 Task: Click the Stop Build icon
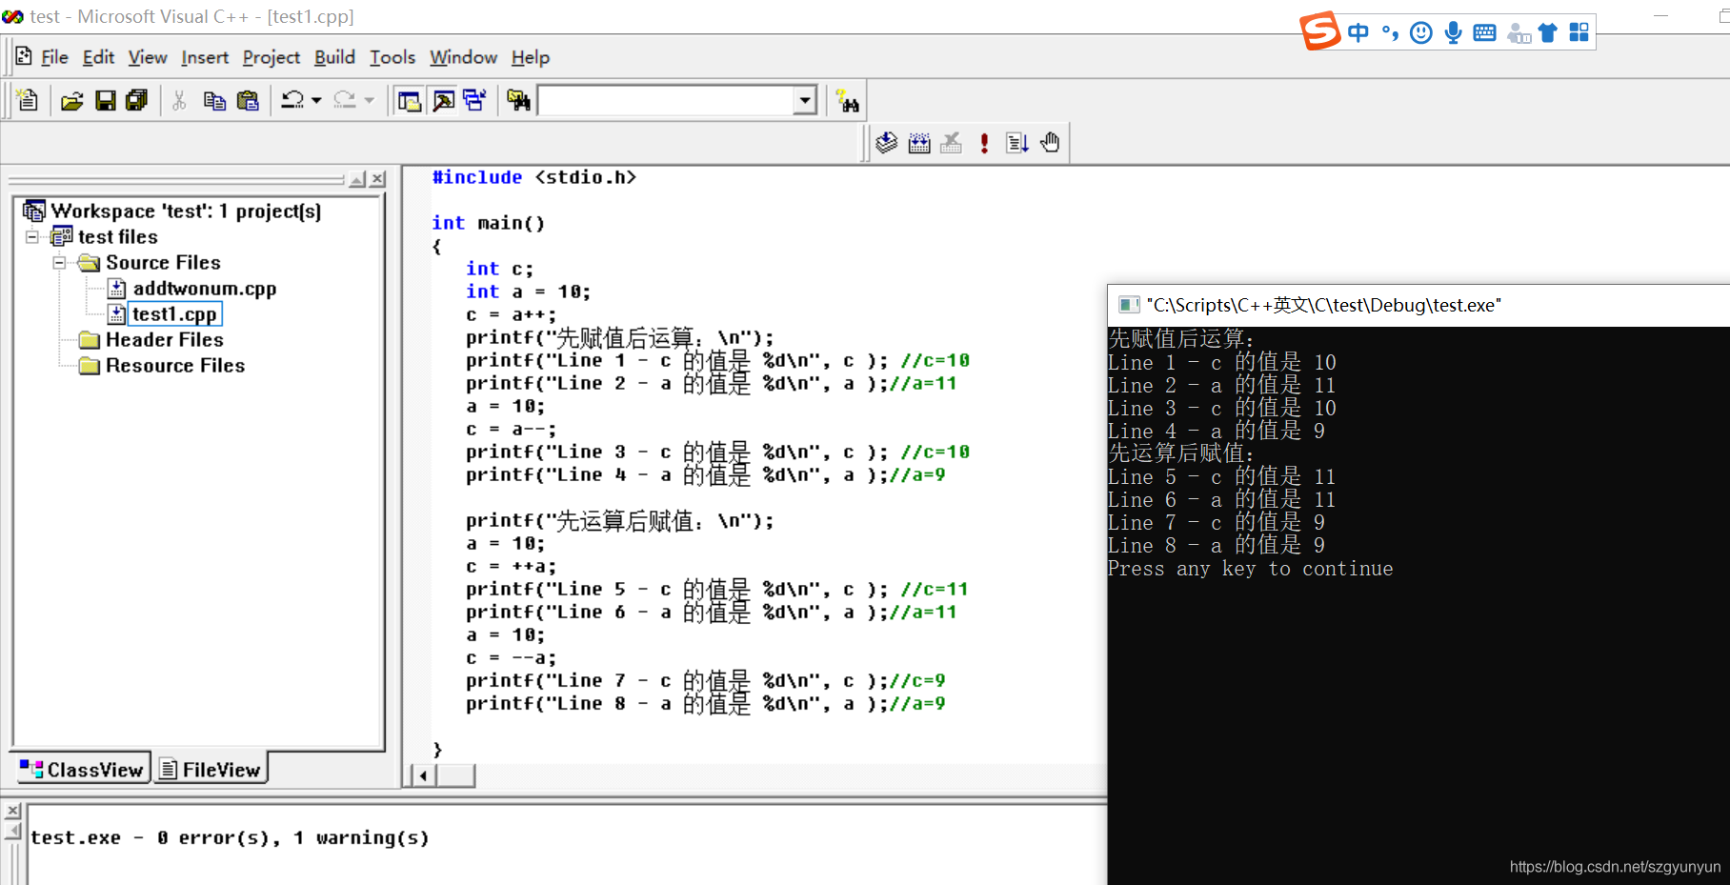coord(951,143)
